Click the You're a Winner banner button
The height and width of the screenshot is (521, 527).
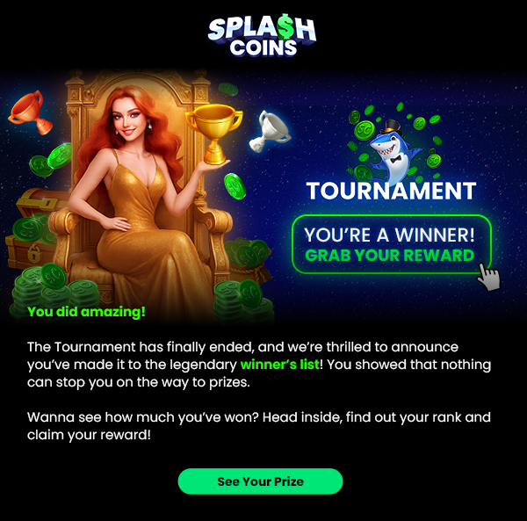click(392, 244)
